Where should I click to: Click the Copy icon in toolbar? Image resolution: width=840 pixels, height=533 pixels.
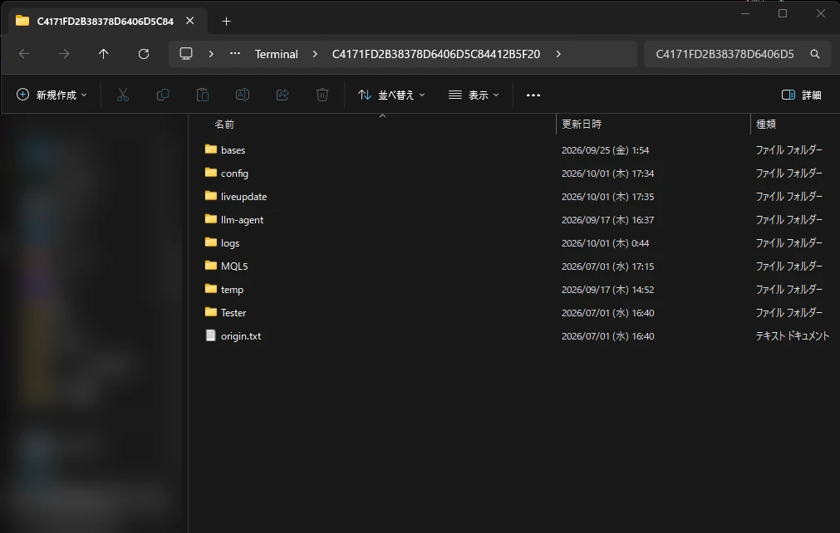pos(162,95)
